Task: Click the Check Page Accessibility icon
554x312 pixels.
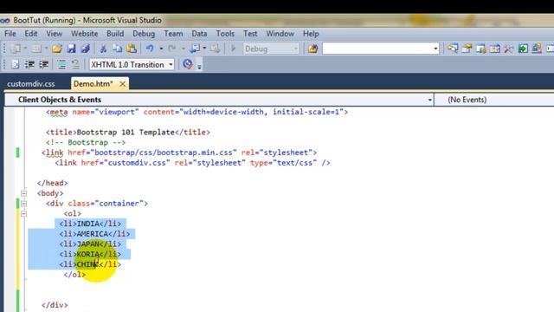Action: pos(188,64)
